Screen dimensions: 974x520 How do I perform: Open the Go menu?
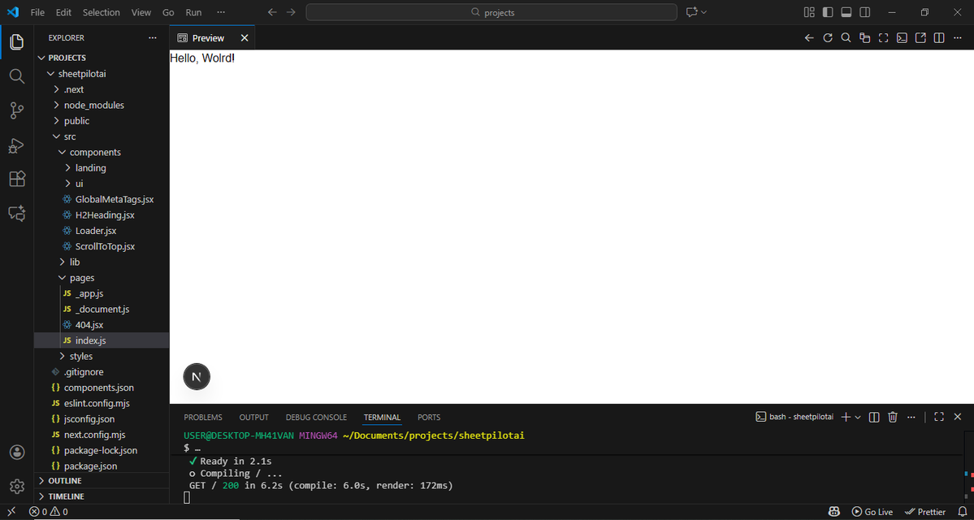pos(168,12)
